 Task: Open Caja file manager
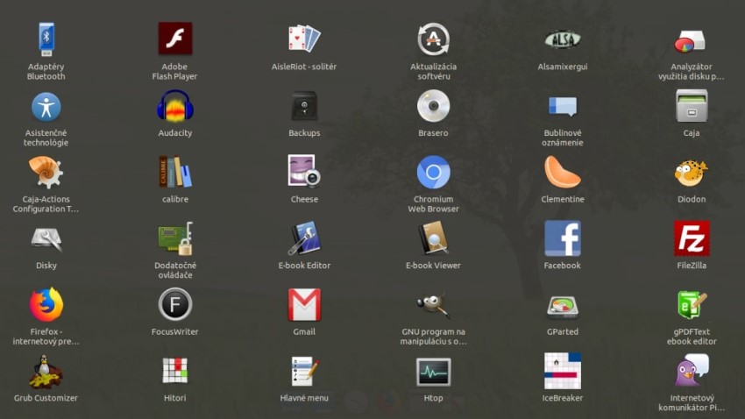point(692,105)
